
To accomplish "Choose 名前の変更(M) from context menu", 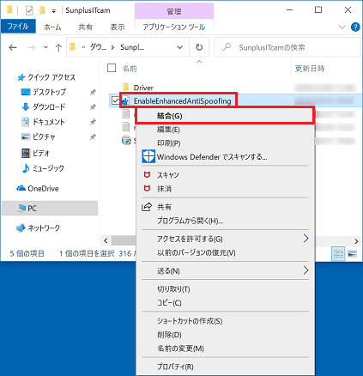I will click(225, 349).
